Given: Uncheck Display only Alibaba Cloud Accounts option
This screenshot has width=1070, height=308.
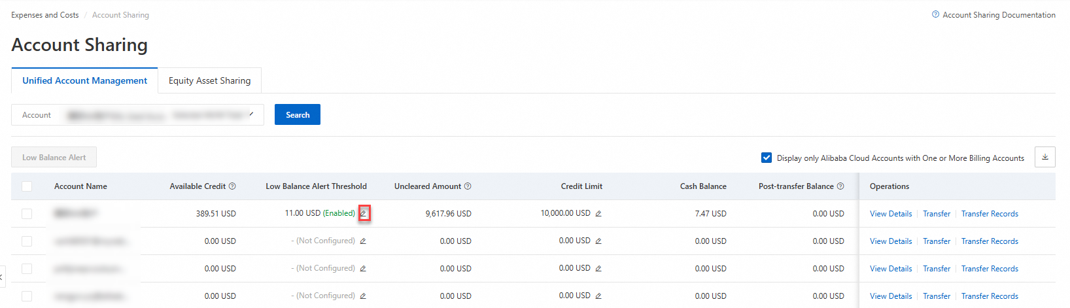Looking at the screenshot, I should click(x=767, y=158).
